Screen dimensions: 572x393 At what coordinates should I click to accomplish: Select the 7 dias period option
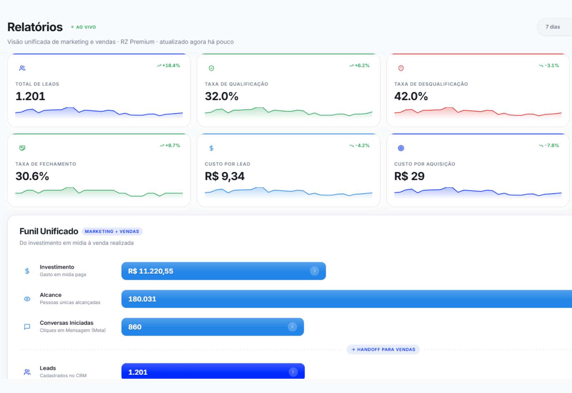click(x=553, y=27)
